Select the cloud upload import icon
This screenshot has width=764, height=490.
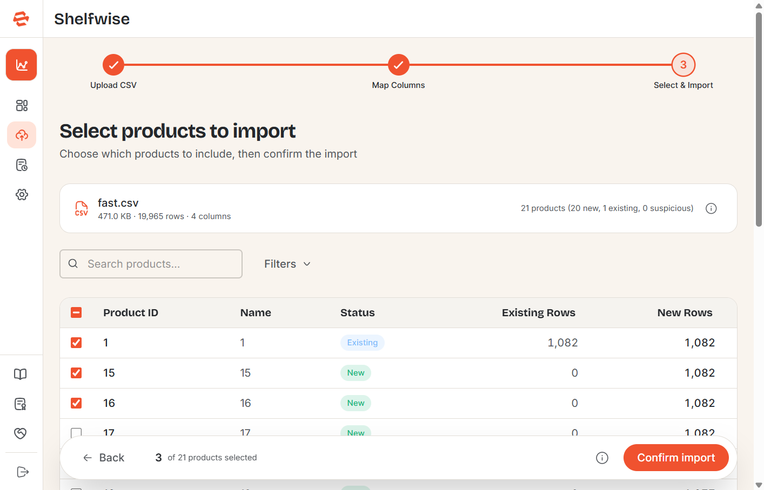(22, 135)
